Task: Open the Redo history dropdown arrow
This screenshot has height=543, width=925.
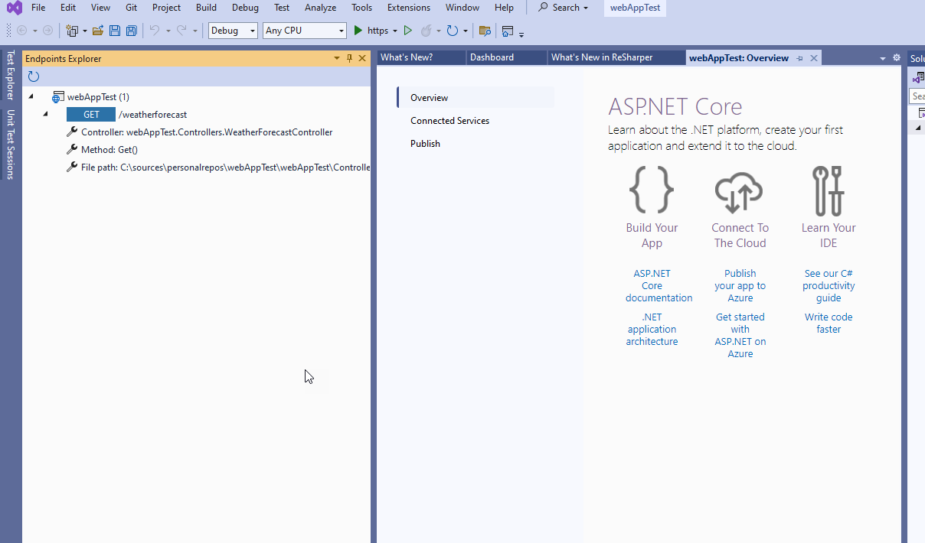Action: point(194,31)
